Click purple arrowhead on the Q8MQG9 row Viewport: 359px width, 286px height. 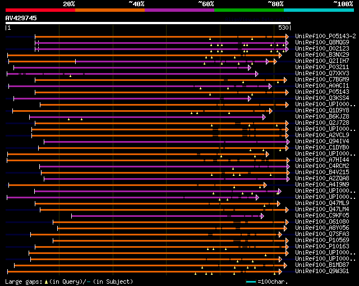point(287,43)
